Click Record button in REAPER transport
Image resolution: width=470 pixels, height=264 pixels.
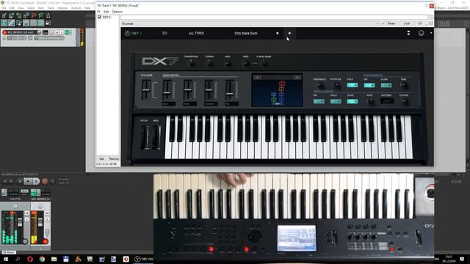45,181
